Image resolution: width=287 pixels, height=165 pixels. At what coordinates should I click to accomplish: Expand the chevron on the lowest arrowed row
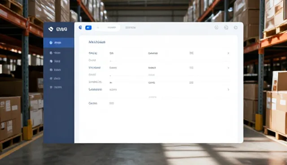(x=228, y=90)
